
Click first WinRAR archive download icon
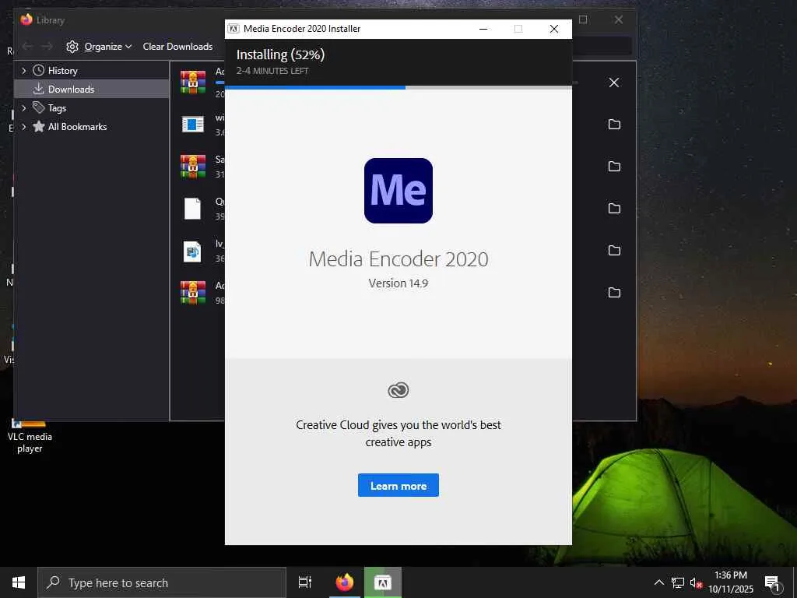coord(193,82)
